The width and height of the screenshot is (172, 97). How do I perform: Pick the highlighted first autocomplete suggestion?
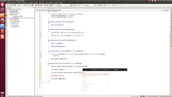coord(95,74)
